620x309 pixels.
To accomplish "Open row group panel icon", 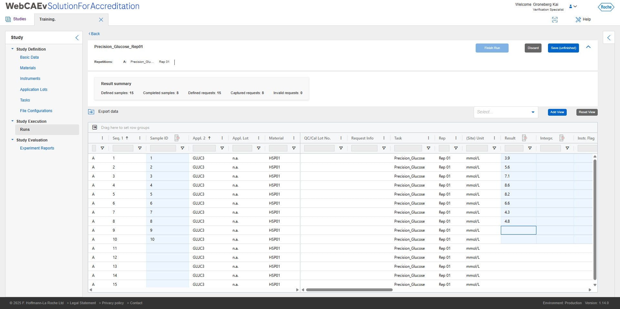I will (x=95, y=127).
